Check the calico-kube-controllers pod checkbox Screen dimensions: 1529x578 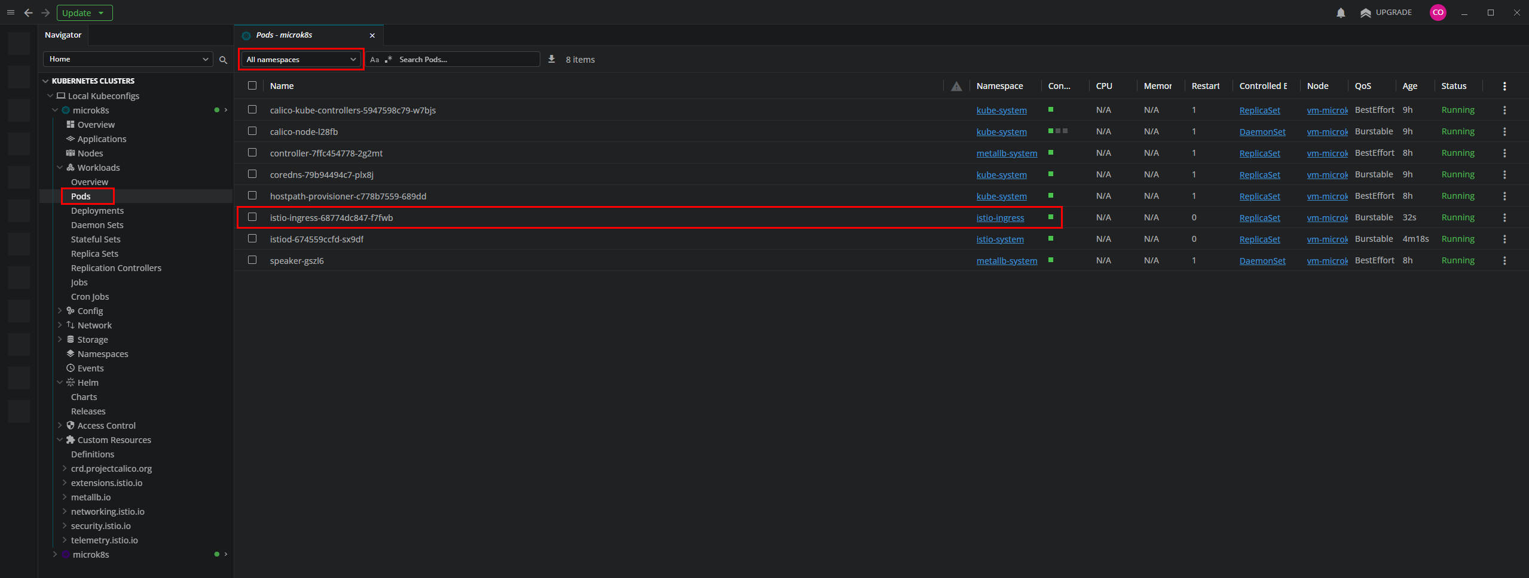[x=252, y=109]
